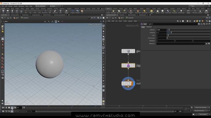
Task: Select the Gamepad Camera shelf tool
Action: [x=206, y=11]
